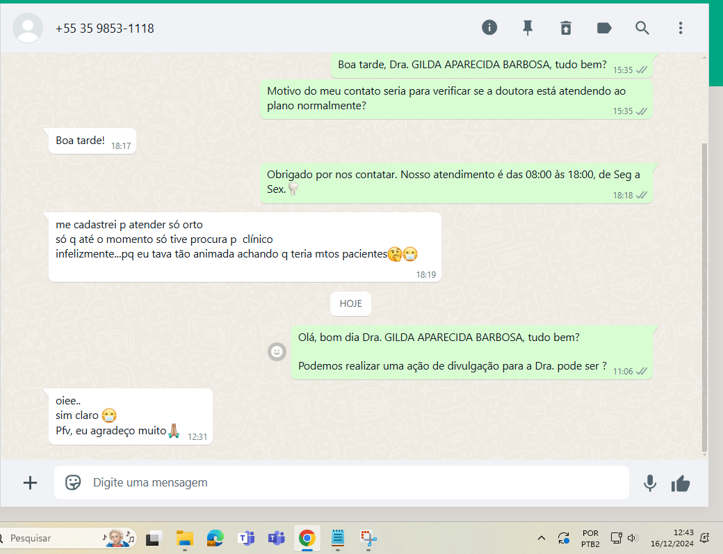Open the volume speaker tray icon
Viewport: 723px width, 554px height.
coord(632,538)
